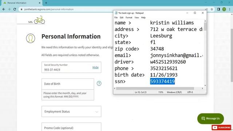Image resolution: width=233 pixels, height=131 pixels.
Task: Open the Chrome profile avatar
Action: pos(224,9)
